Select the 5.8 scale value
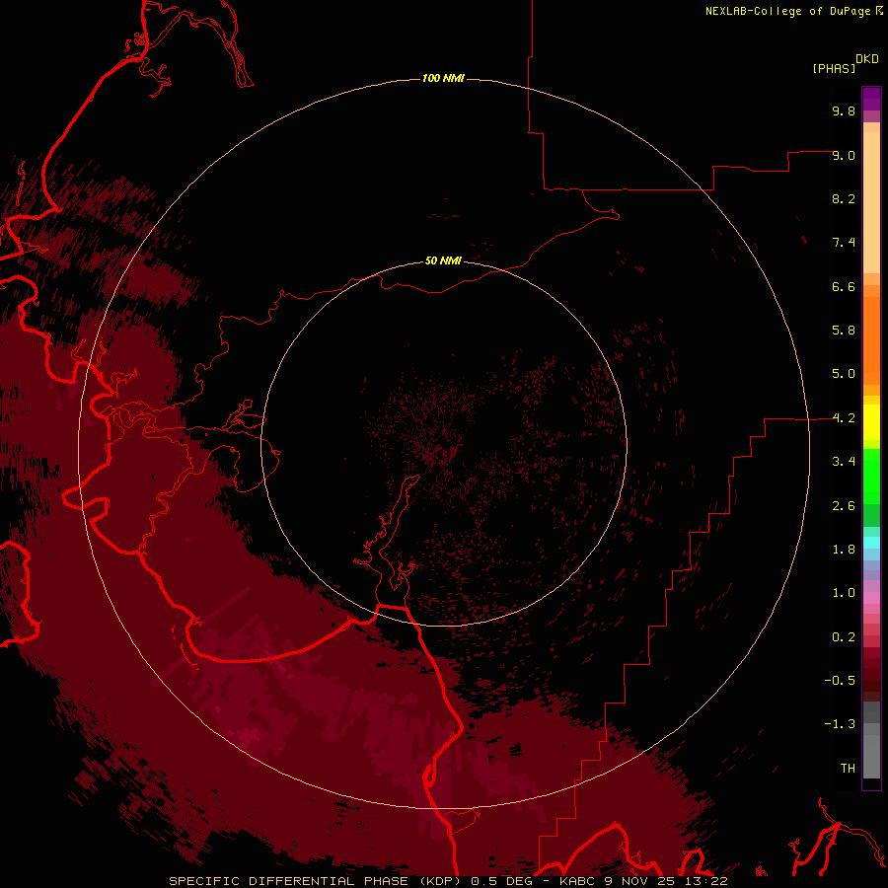The image size is (888, 888). point(844,331)
